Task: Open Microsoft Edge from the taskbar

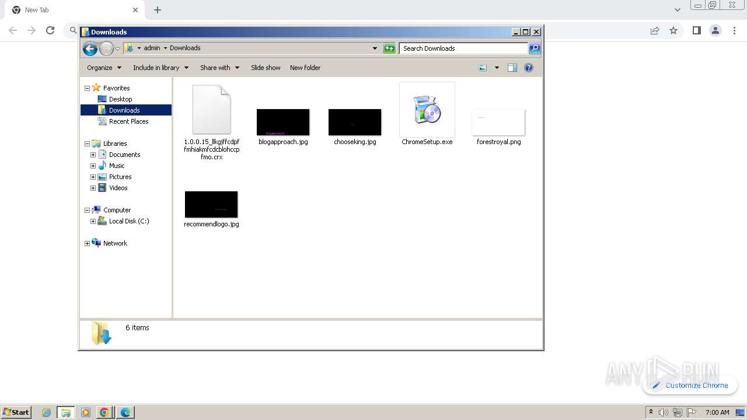Action: pyautogui.click(x=125, y=412)
